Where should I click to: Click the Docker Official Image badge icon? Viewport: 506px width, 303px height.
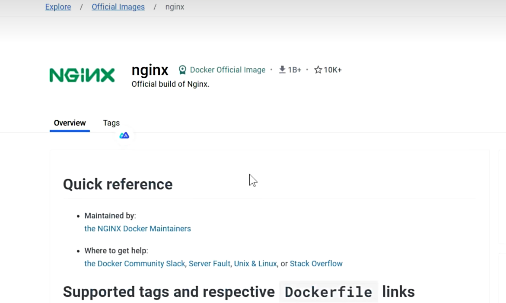[x=182, y=70]
